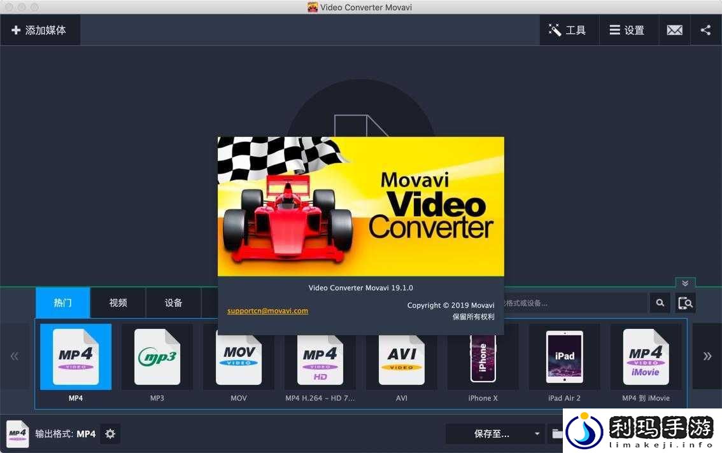Image resolution: width=722 pixels, height=453 pixels.
Task: Click the Add Media (添加媒体) button
Action: (39, 30)
